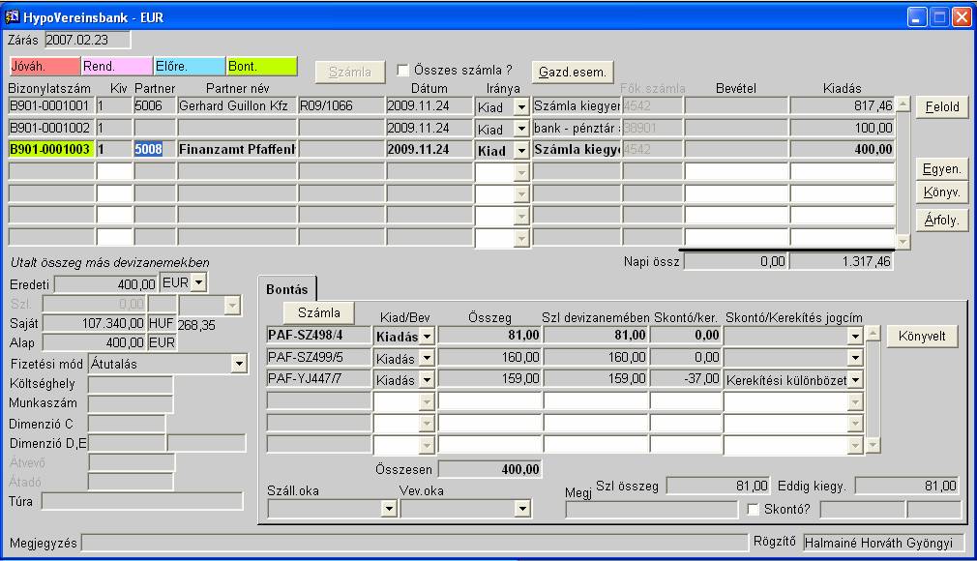The height and width of the screenshot is (561, 977).
Task: Click the Megj field beside Skontó?
Action: pyautogui.click(x=651, y=510)
